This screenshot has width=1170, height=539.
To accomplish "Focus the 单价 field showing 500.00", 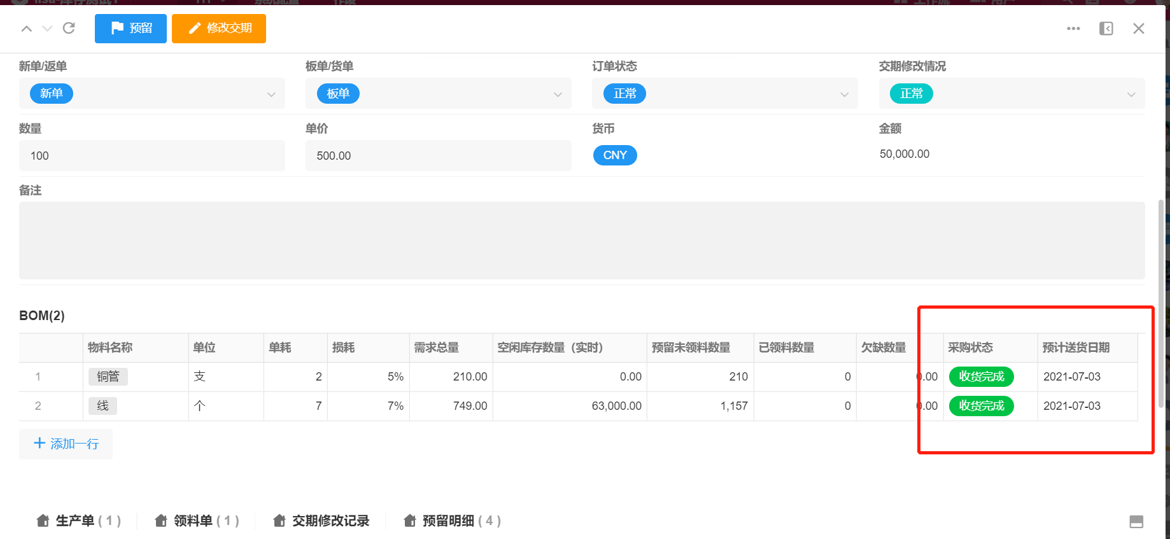I will click(x=439, y=156).
